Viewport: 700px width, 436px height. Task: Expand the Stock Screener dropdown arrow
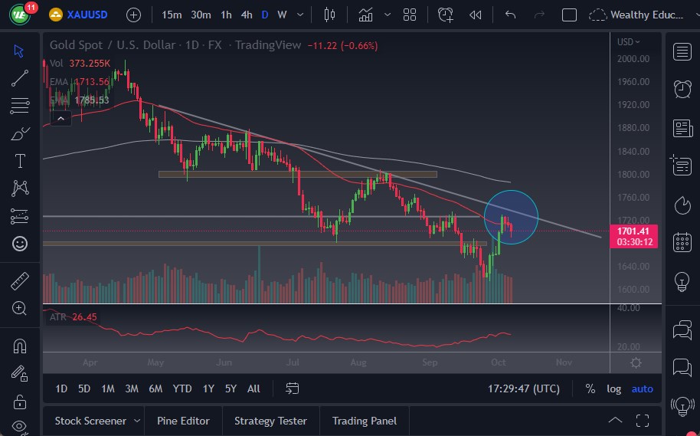coord(137,421)
